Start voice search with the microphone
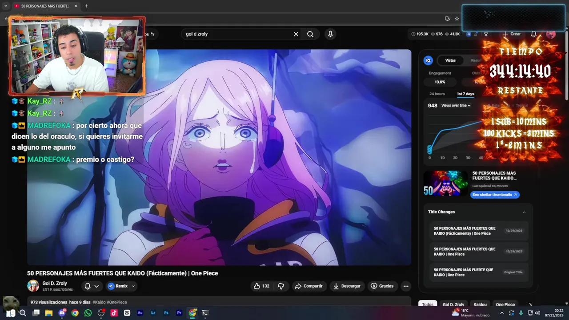Viewport: 569px width, 320px height. point(330,34)
